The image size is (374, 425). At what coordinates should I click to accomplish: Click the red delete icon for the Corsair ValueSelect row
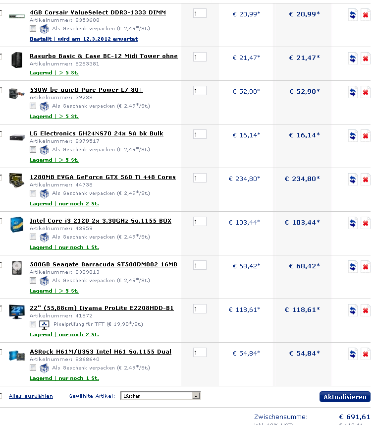pyautogui.click(x=366, y=15)
